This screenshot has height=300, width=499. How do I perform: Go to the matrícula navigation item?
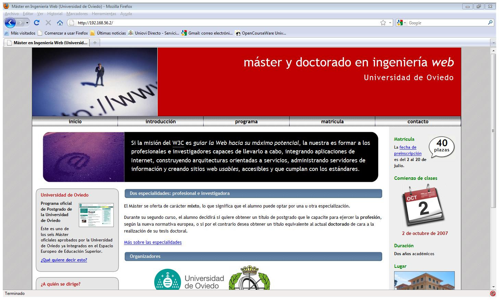[332, 122]
